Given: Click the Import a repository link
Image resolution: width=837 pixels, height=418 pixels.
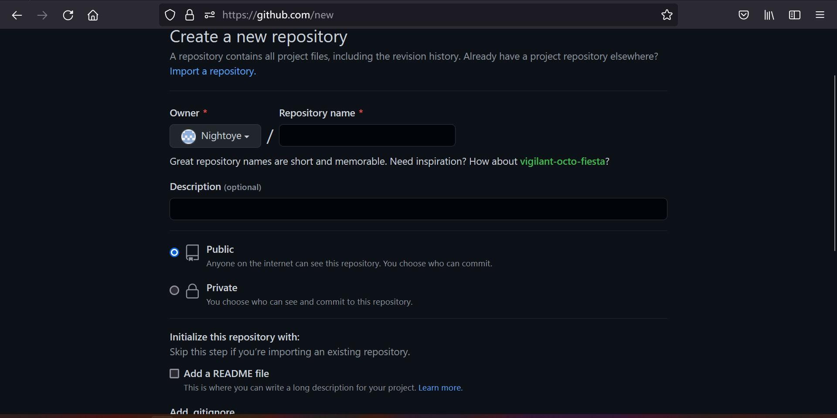Looking at the screenshot, I should coord(212,71).
